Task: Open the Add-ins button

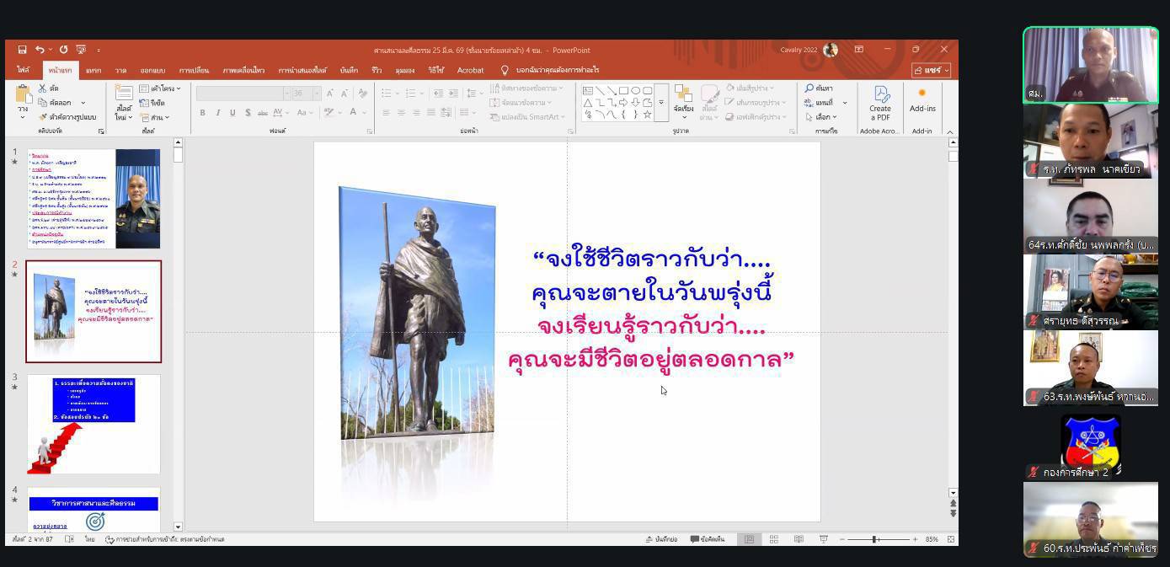Action: click(922, 99)
